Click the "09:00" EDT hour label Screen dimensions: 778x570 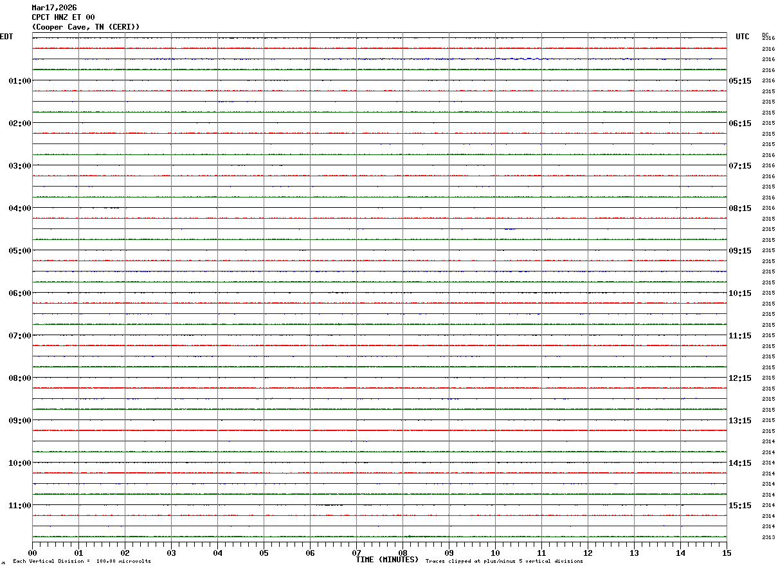pyautogui.click(x=20, y=421)
